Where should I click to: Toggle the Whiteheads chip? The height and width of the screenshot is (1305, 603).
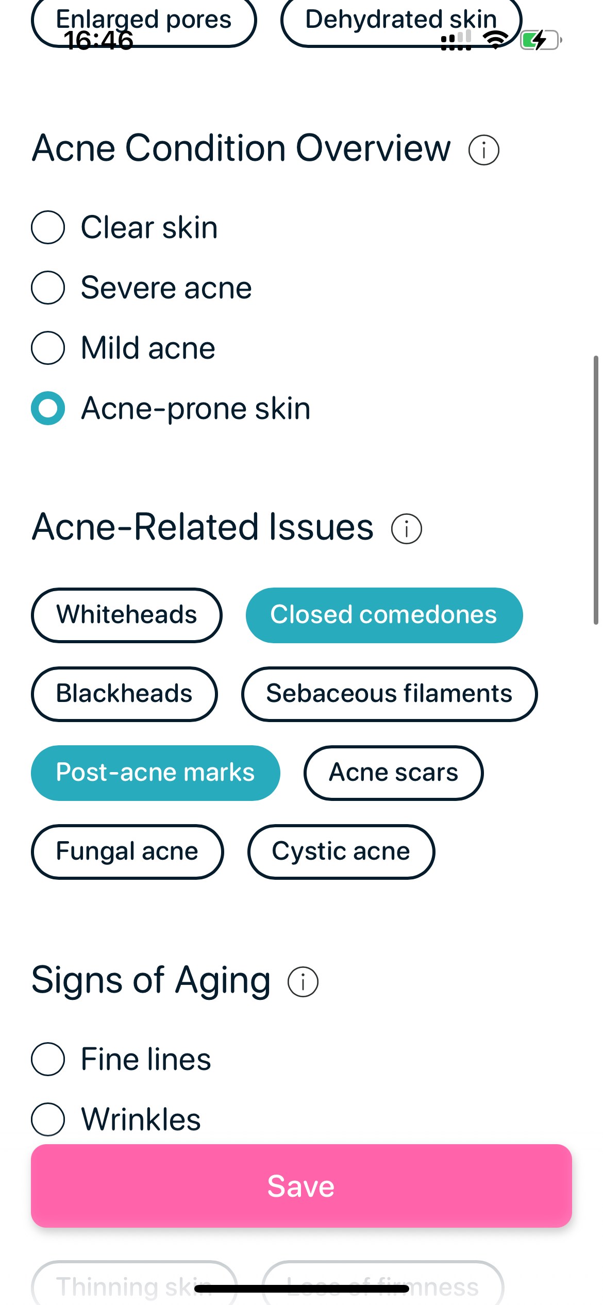pos(127,615)
